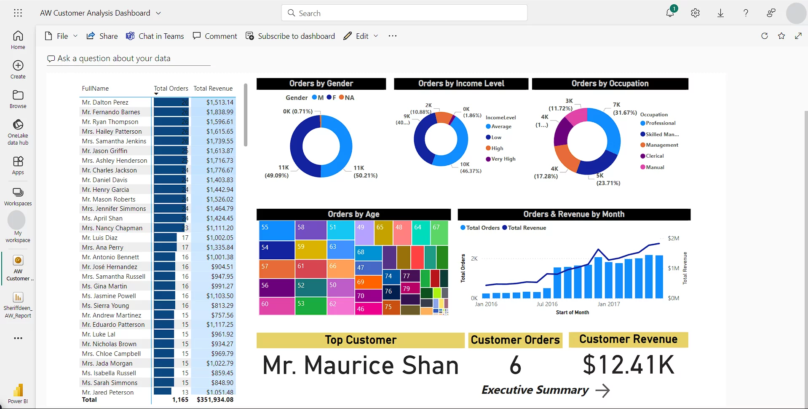Image resolution: width=808 pixels, height=409 pixels.
Task: Select Ms. Sarah Simmons row
Action: [x=157, y=383]
